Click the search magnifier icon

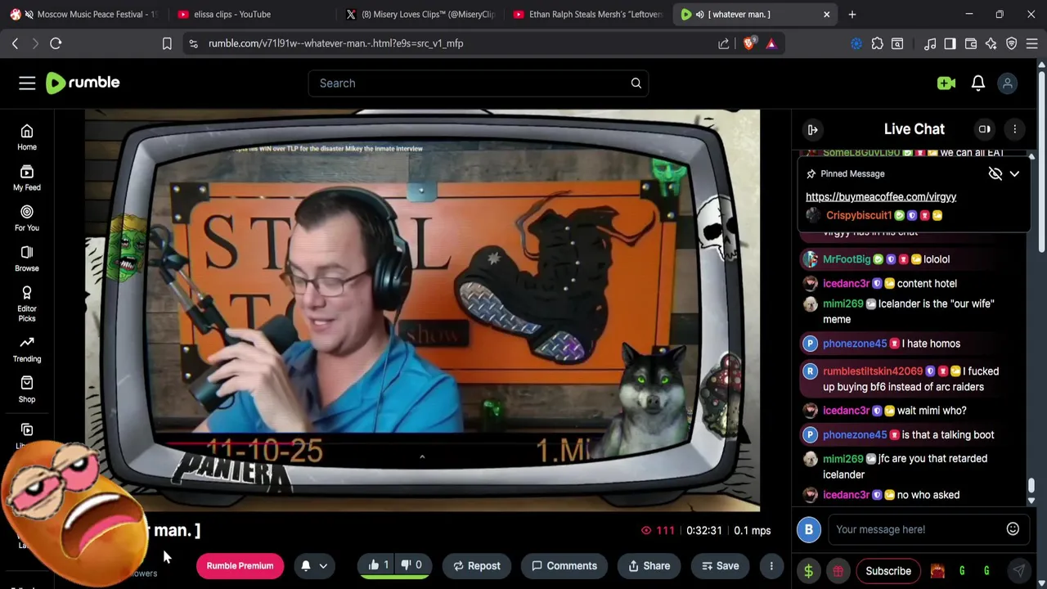(636, 83)
